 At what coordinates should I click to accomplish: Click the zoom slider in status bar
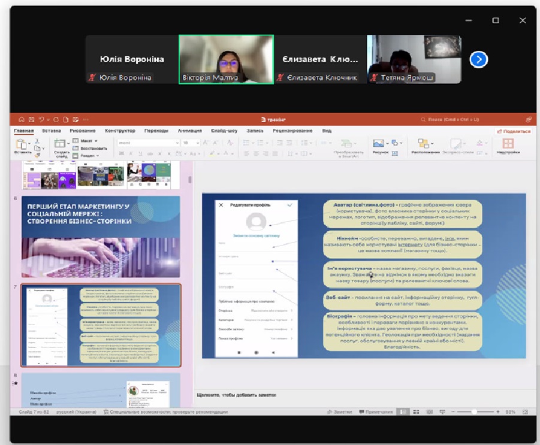tap(475, 412)
